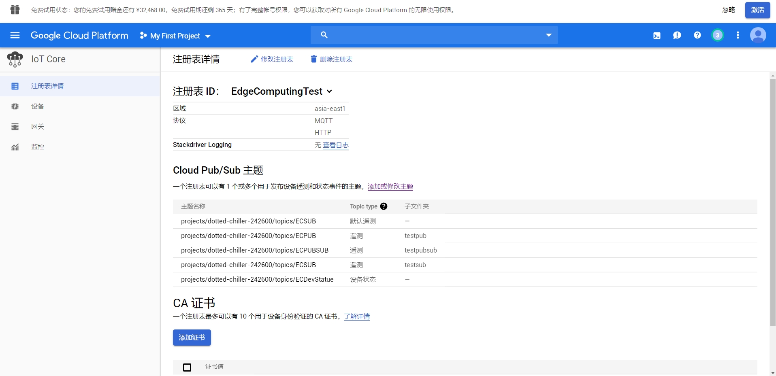Click the 添加证书 button
776x376 pixels.
click(x=192, y=337)
